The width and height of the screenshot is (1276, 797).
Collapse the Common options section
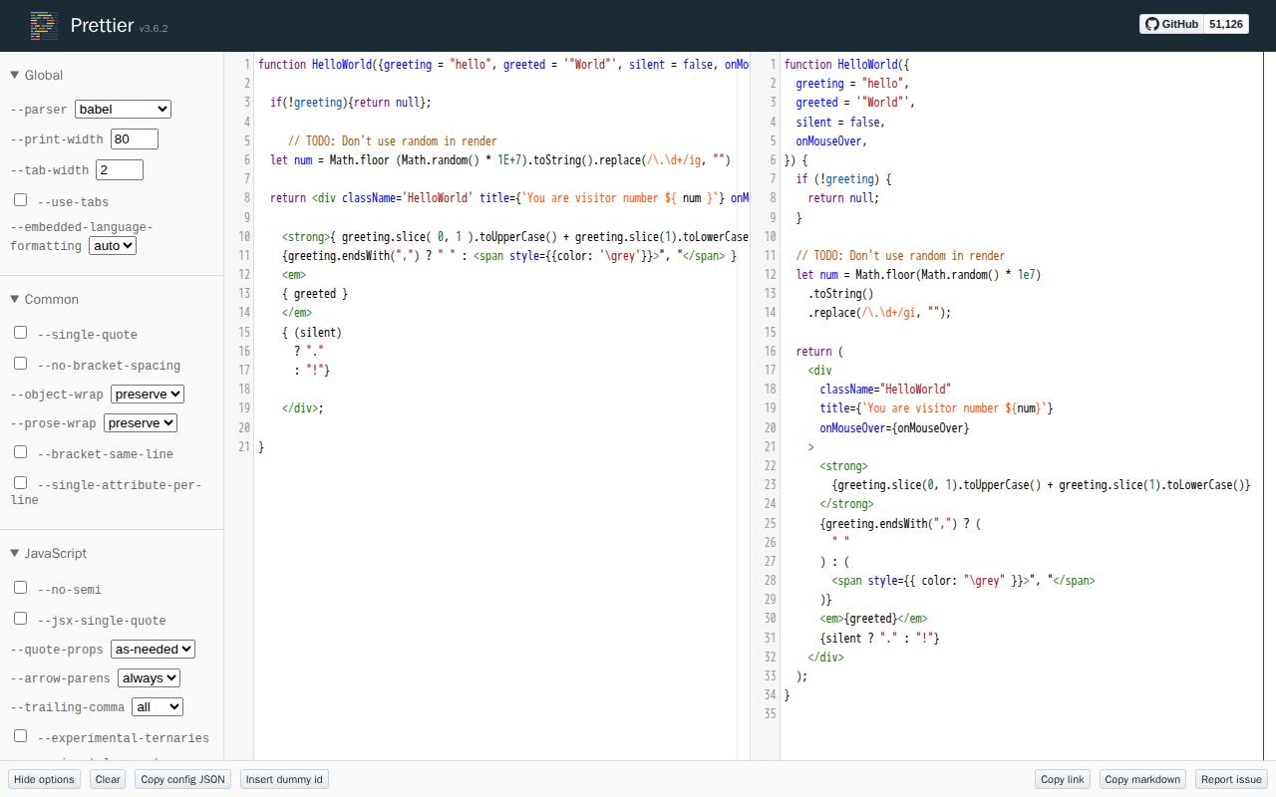44,300
